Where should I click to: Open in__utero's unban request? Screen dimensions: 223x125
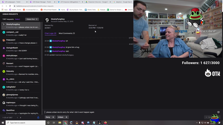(x=21, y=81)
